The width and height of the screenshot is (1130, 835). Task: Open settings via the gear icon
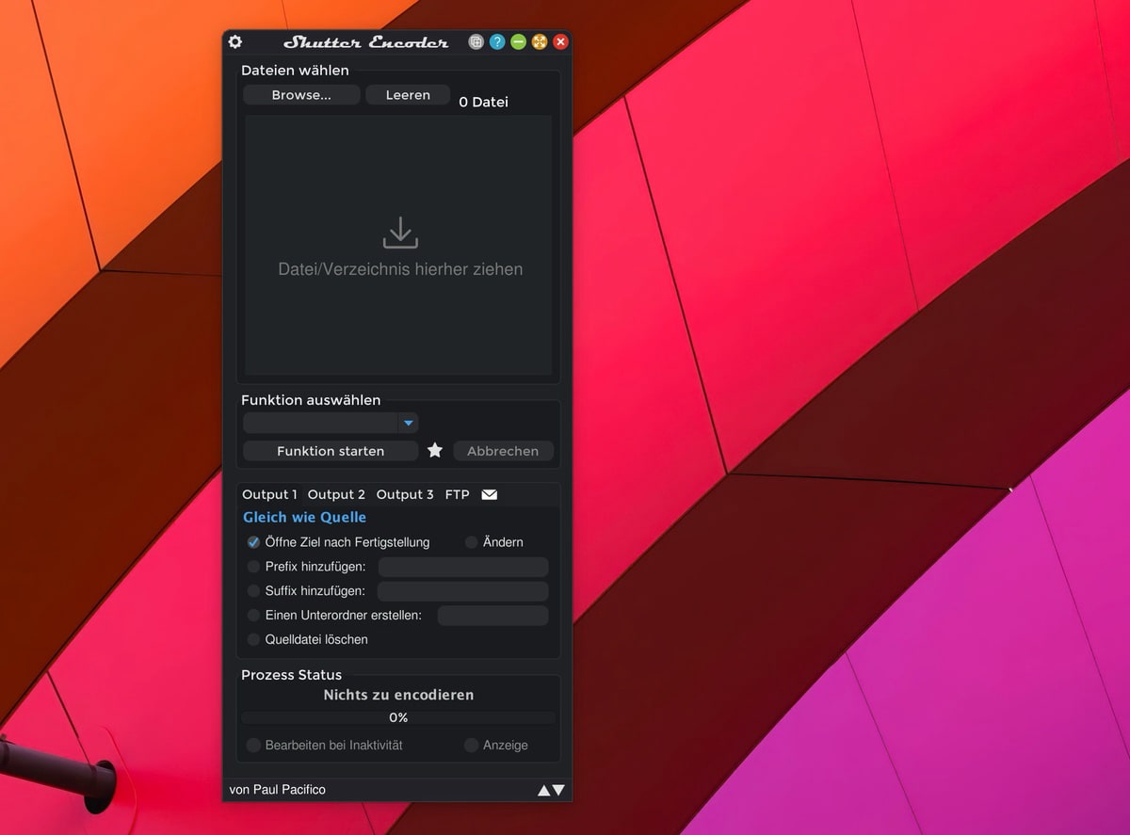tap(235, 42)
